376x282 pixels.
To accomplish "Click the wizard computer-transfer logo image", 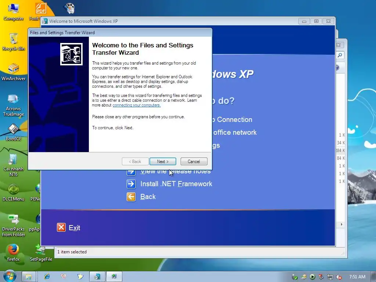I will point(72,54).
